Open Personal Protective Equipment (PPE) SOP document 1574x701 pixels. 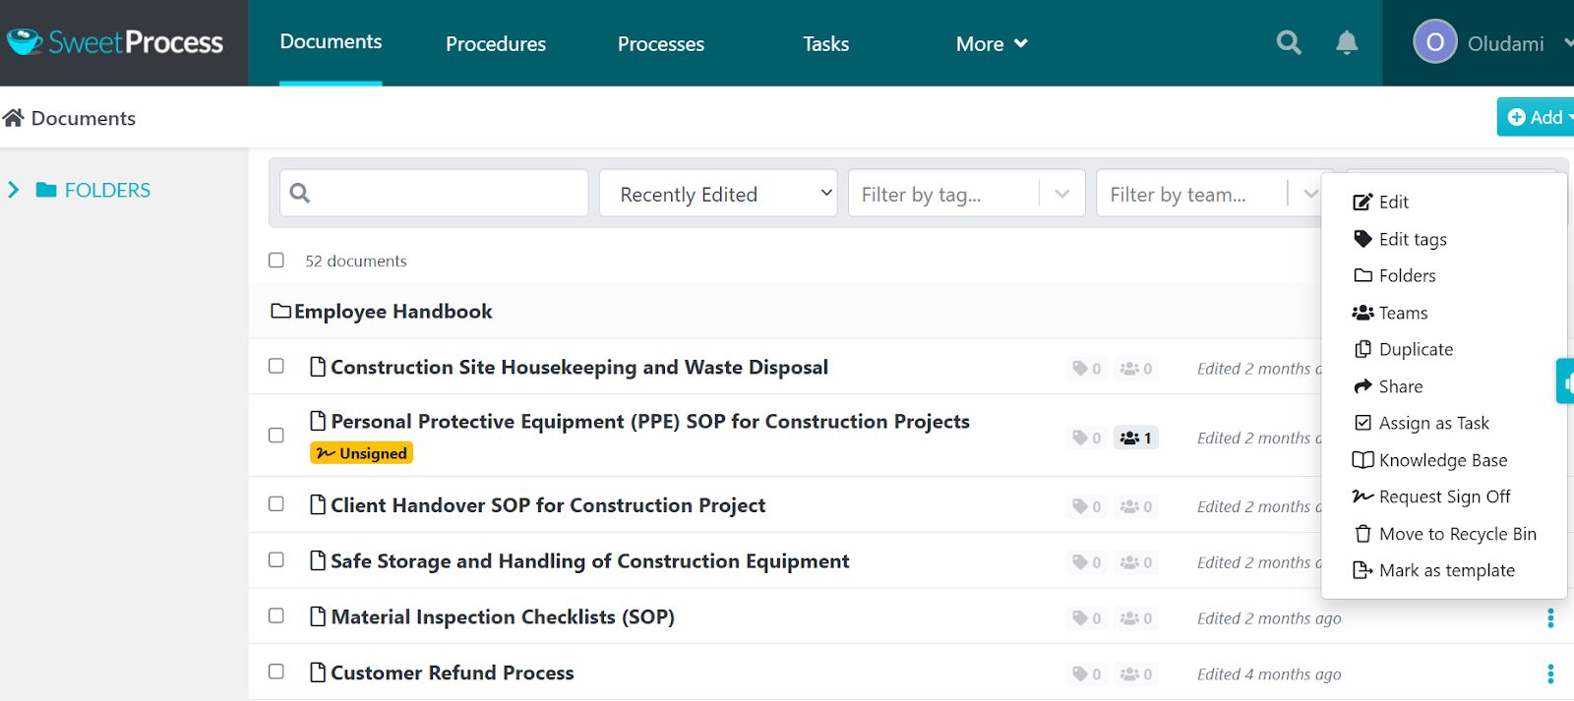(650, 421)
